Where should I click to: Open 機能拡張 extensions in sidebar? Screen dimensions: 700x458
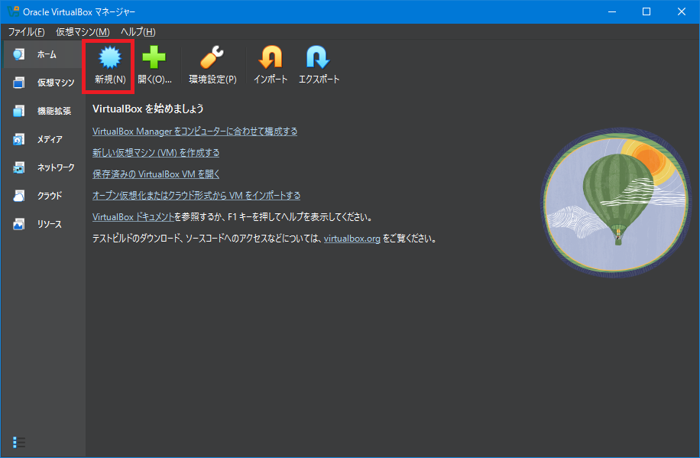pyautogui.click(x=44, y=111)
